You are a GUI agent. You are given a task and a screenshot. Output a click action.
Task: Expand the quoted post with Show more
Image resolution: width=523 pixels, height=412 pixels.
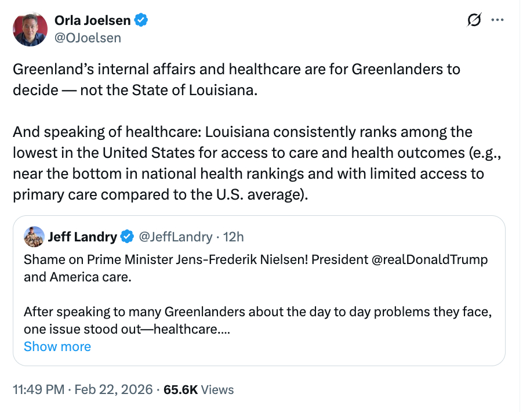point(57,346)
